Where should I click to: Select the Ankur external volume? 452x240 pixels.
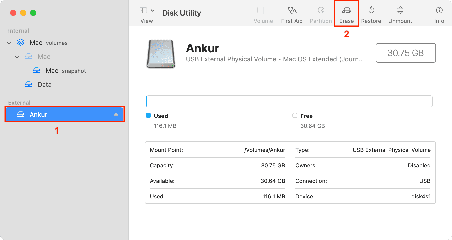(x=64, y=114)
